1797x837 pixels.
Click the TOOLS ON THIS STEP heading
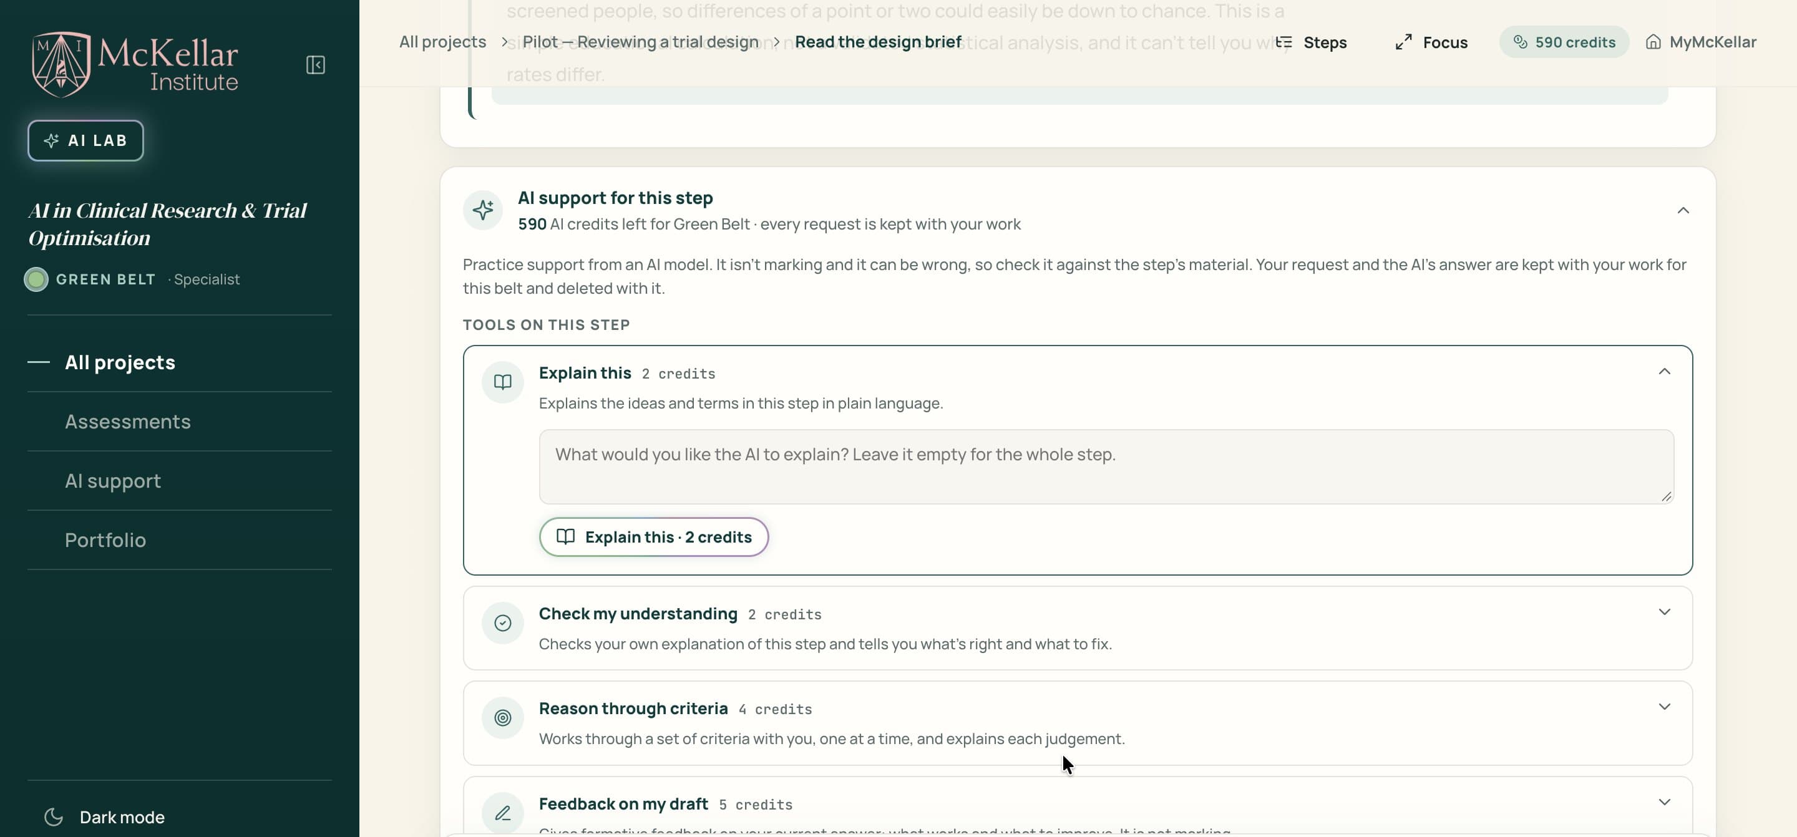tap(546, 324)
